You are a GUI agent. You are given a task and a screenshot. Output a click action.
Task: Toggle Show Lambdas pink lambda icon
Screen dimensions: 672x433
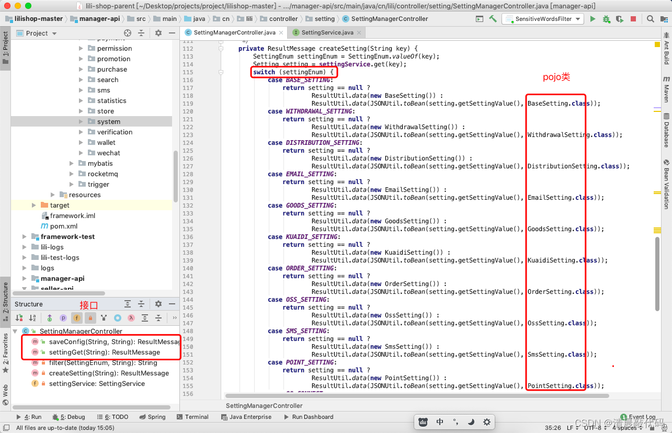click(x=131, y=317)
